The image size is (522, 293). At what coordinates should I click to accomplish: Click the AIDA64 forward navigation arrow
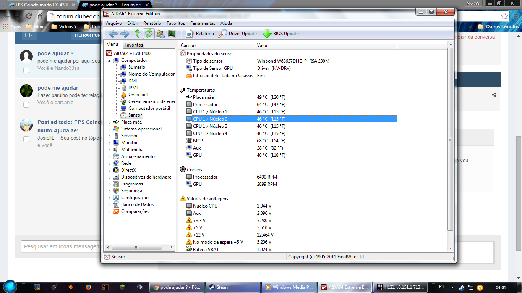click(125, 34)
